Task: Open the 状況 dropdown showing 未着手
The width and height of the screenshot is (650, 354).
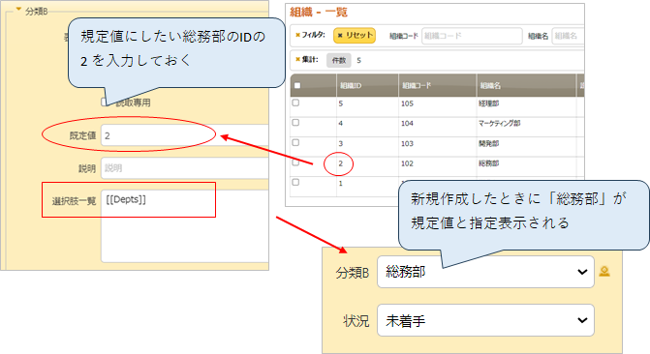Action: (x=485, y=320)
